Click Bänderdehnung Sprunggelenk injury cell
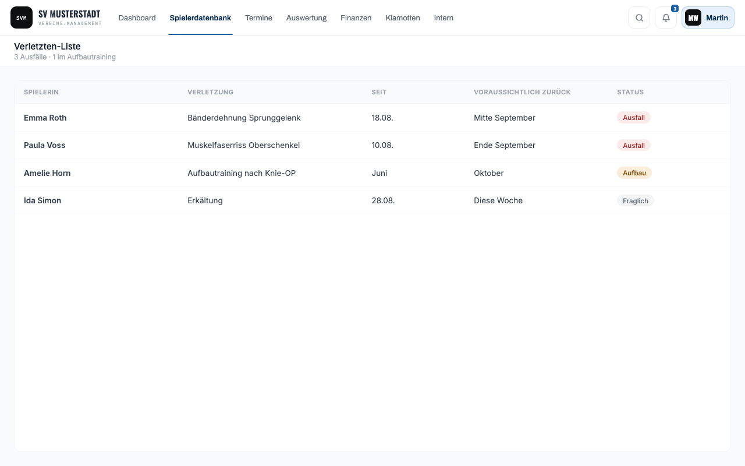 (x=244, y=118)
